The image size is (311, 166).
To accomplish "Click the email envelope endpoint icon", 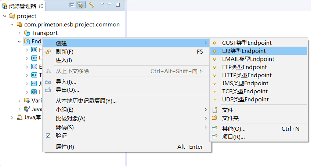I will coord(34,66).
